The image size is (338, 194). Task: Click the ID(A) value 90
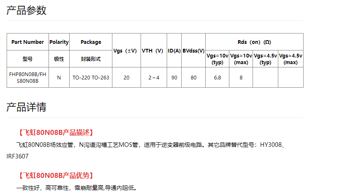174,77
